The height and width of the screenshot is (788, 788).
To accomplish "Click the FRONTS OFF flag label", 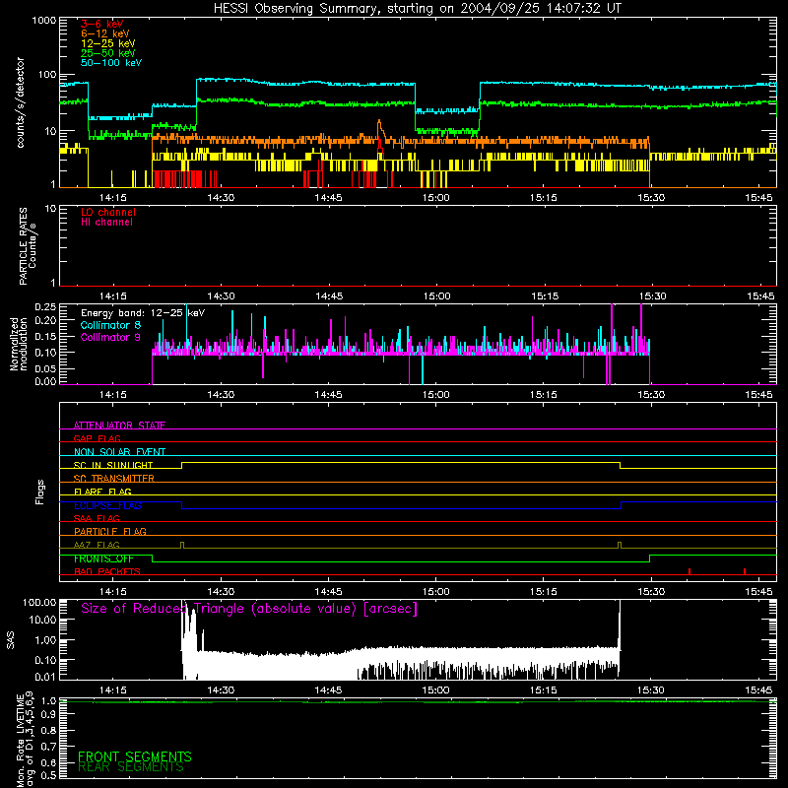I will [x=103, y=558].
